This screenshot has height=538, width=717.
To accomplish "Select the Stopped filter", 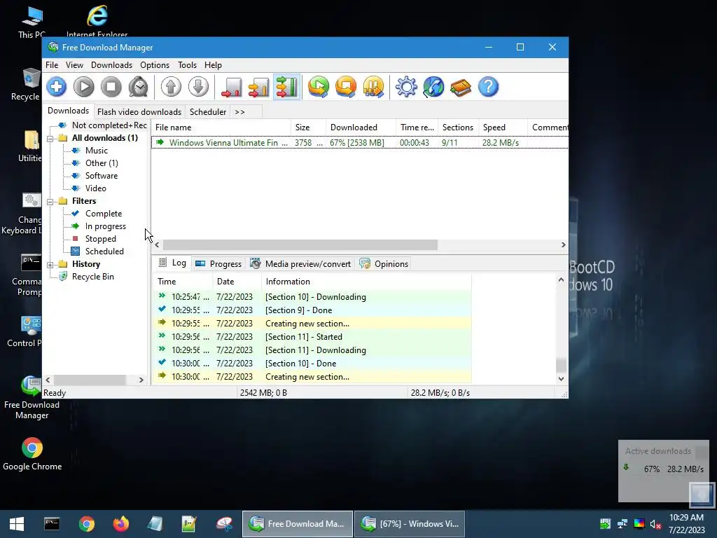I will tap(101, 239).
